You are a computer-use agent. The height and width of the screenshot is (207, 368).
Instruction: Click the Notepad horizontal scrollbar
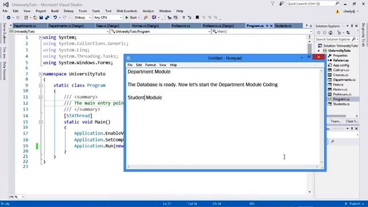click(223, 167)
